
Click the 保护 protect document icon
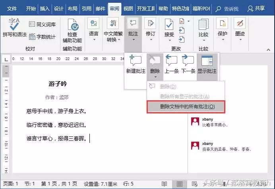(x=223, y=23)
